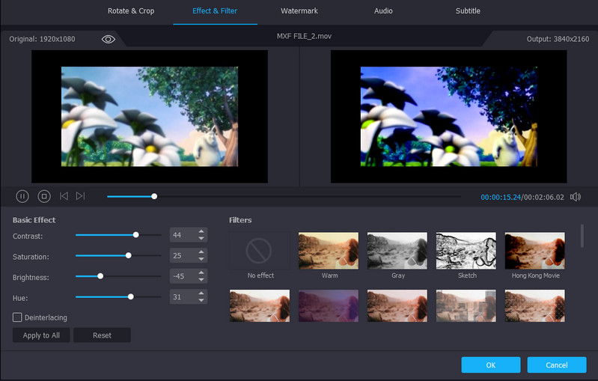Go to the Subtitle tab

click(468, 11)
